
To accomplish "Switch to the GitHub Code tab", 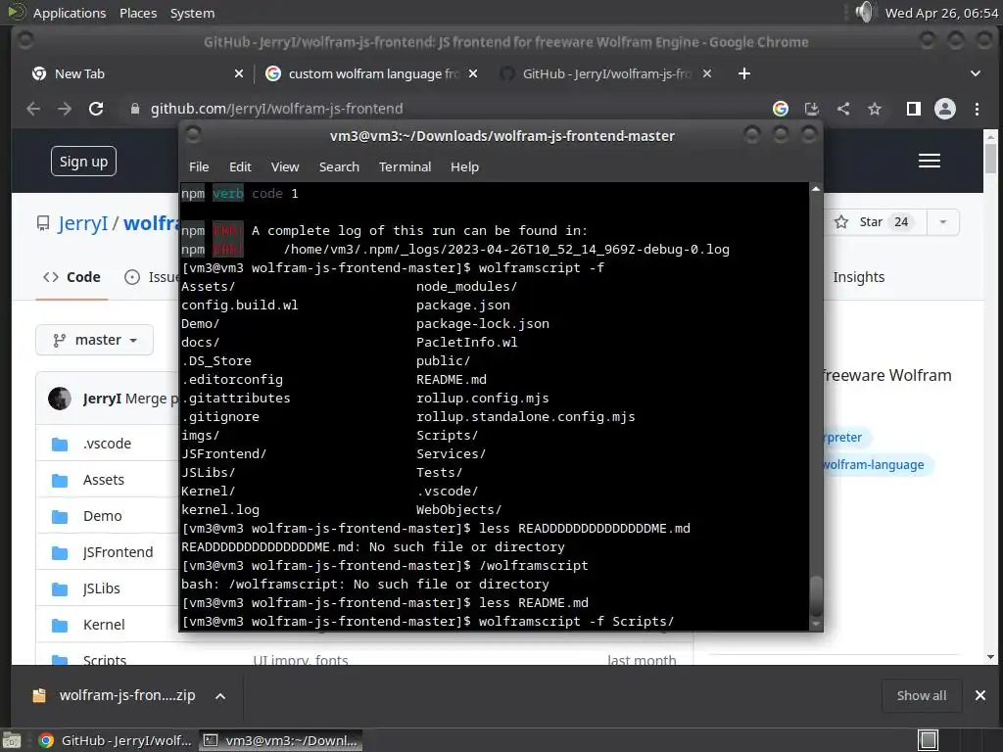I will pos(72,277).
